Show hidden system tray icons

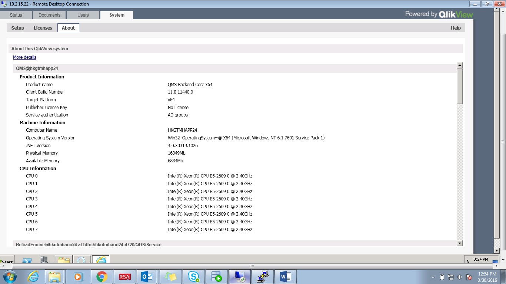click(x=433, y=277)
